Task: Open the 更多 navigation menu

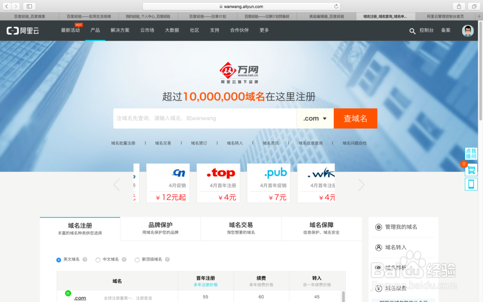Action: (264, 30)
